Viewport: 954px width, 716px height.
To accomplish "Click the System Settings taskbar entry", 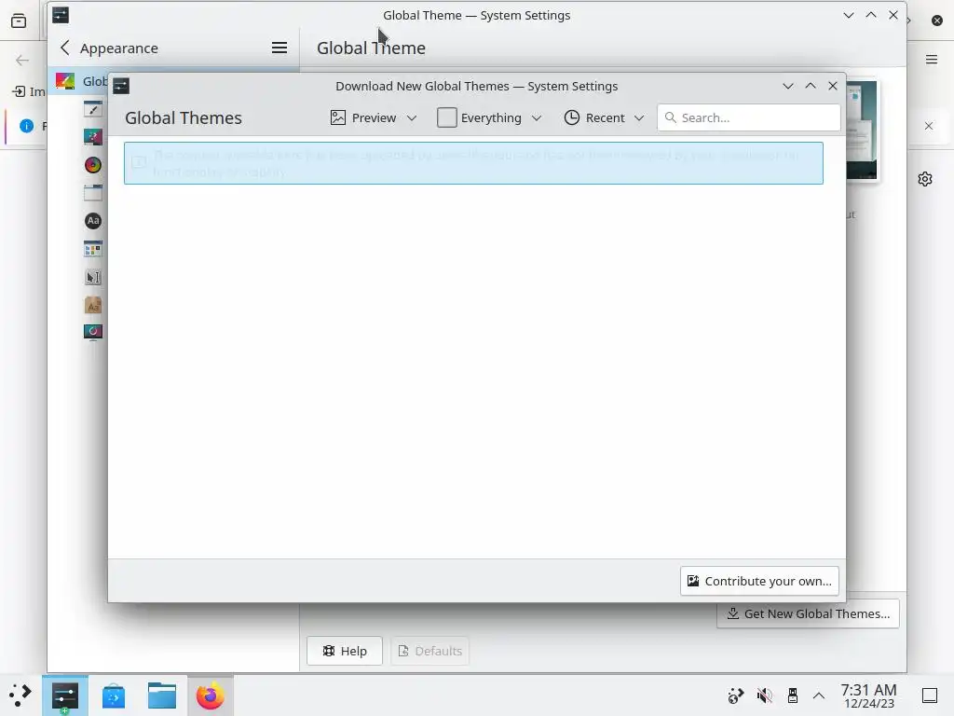I will 65,695.
